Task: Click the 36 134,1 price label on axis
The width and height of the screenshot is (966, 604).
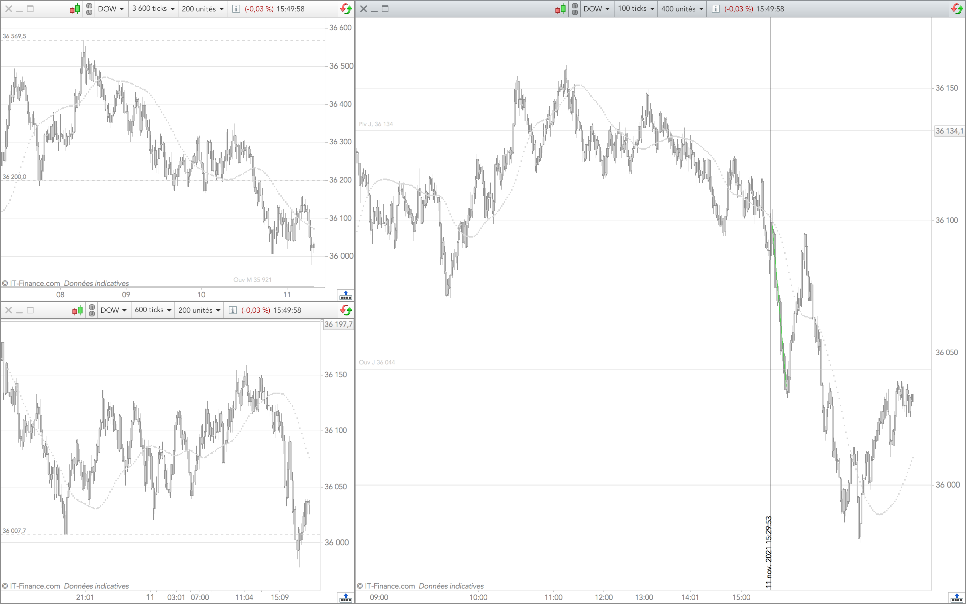Action: [949, 131]
